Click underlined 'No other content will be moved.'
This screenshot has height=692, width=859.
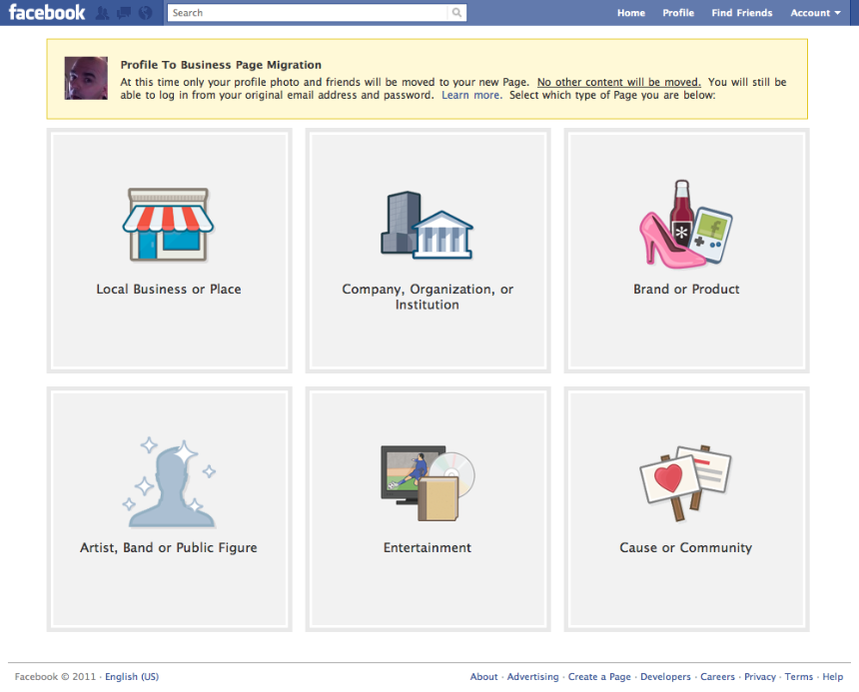(x=619, y=82)
